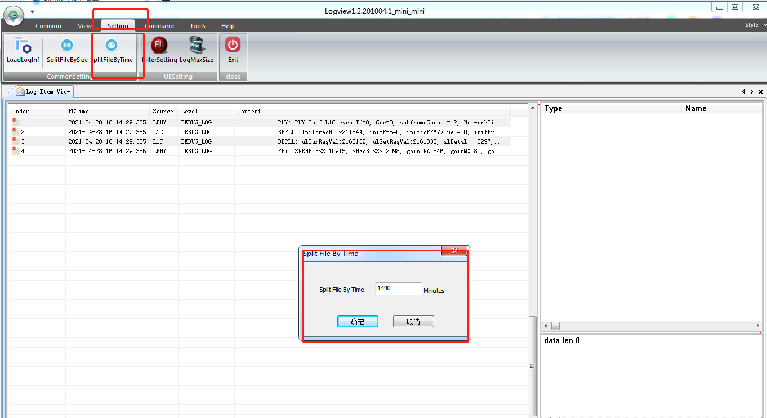Switch to the Tools ribbon tab
This screenshot has height=418, width=767.
pyautogui.click(x=198, y=26)
